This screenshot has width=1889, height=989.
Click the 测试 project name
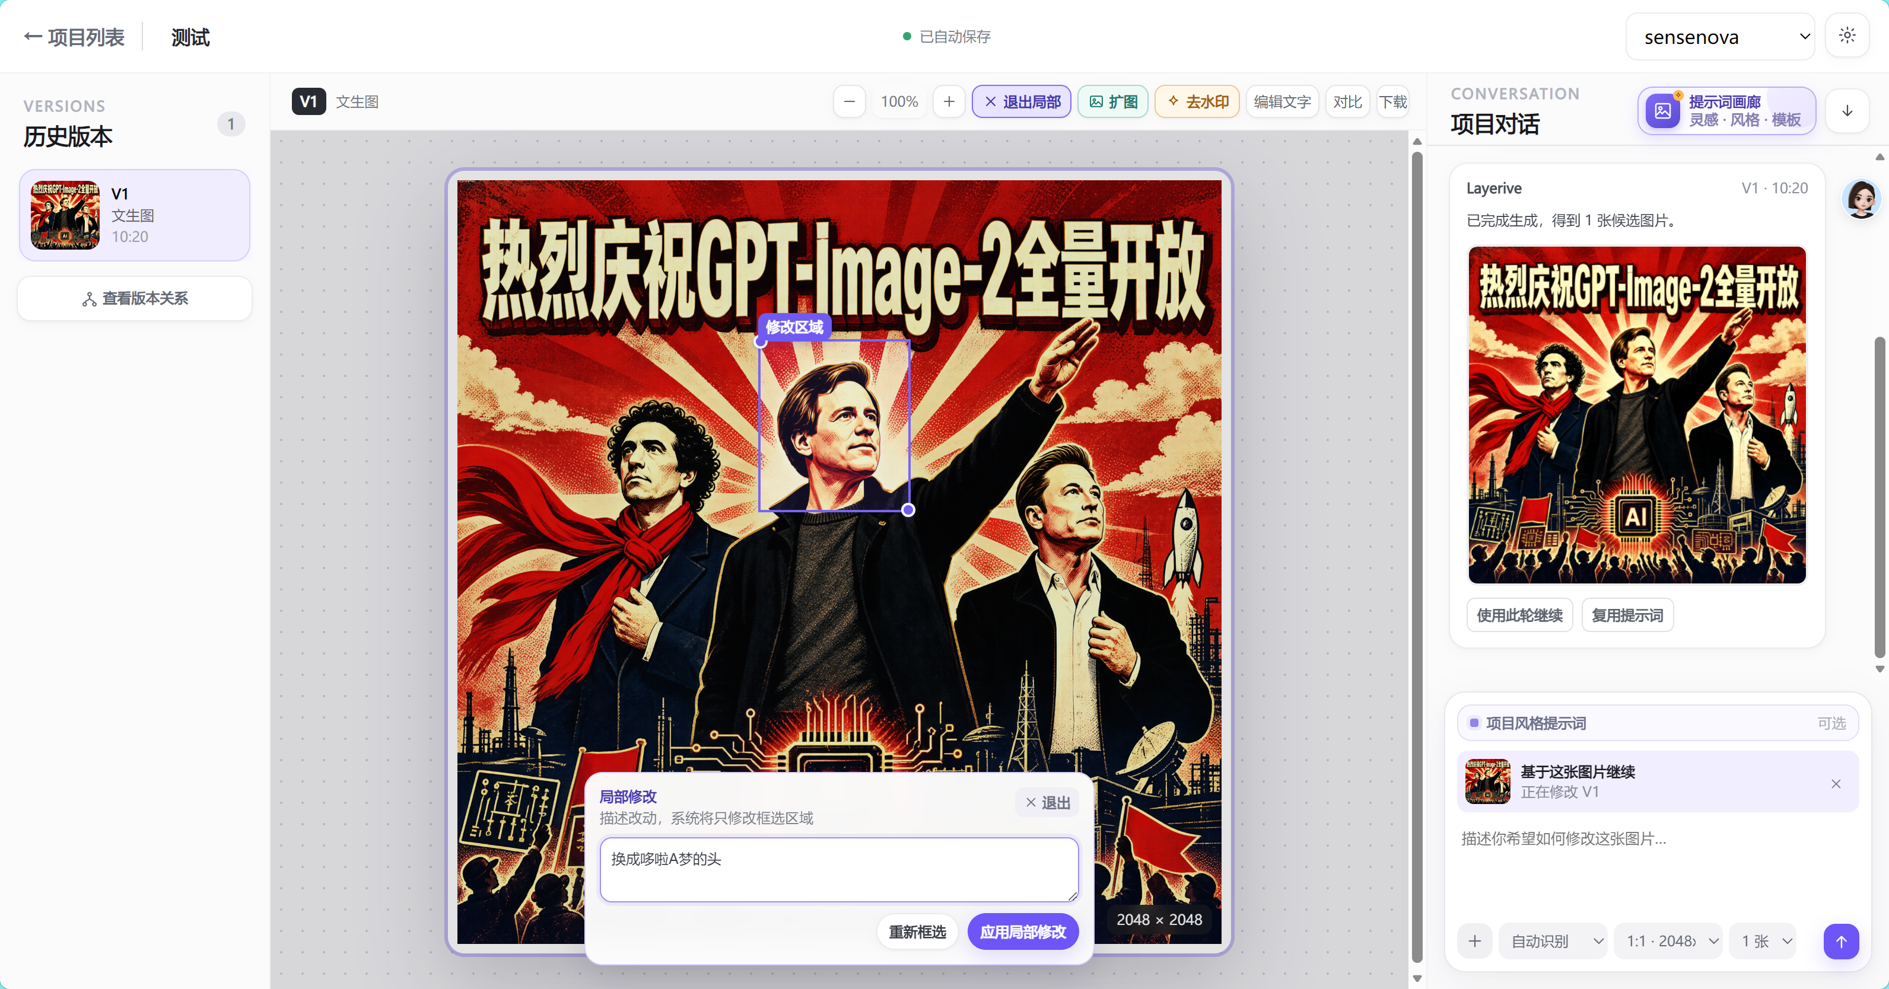click(x=190, y=37)
